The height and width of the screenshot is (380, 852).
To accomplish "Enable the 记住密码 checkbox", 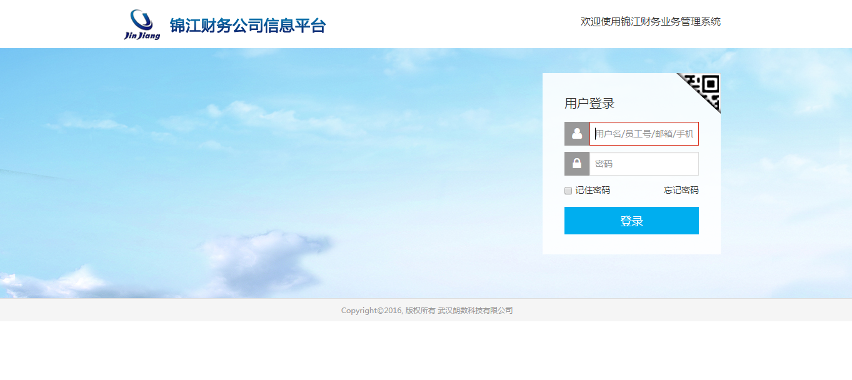I will point(568,191).
